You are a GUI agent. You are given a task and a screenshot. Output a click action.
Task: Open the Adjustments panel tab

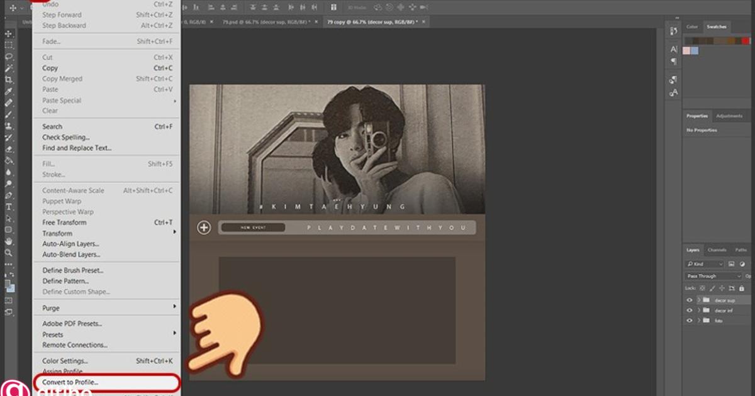pyautogui.click(x=729, y=116)
